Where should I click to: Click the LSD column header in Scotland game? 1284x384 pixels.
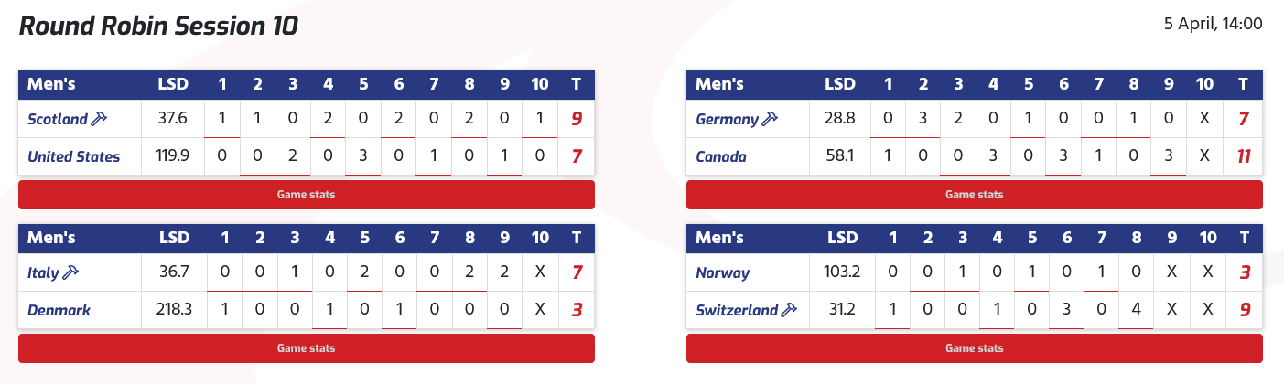click(173, 85)
